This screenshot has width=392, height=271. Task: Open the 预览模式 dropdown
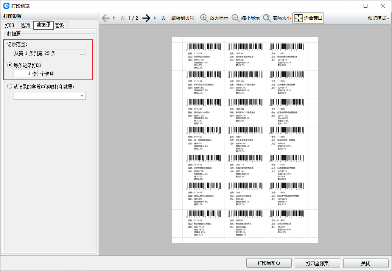pyautogui.click(x=378, y=18)
